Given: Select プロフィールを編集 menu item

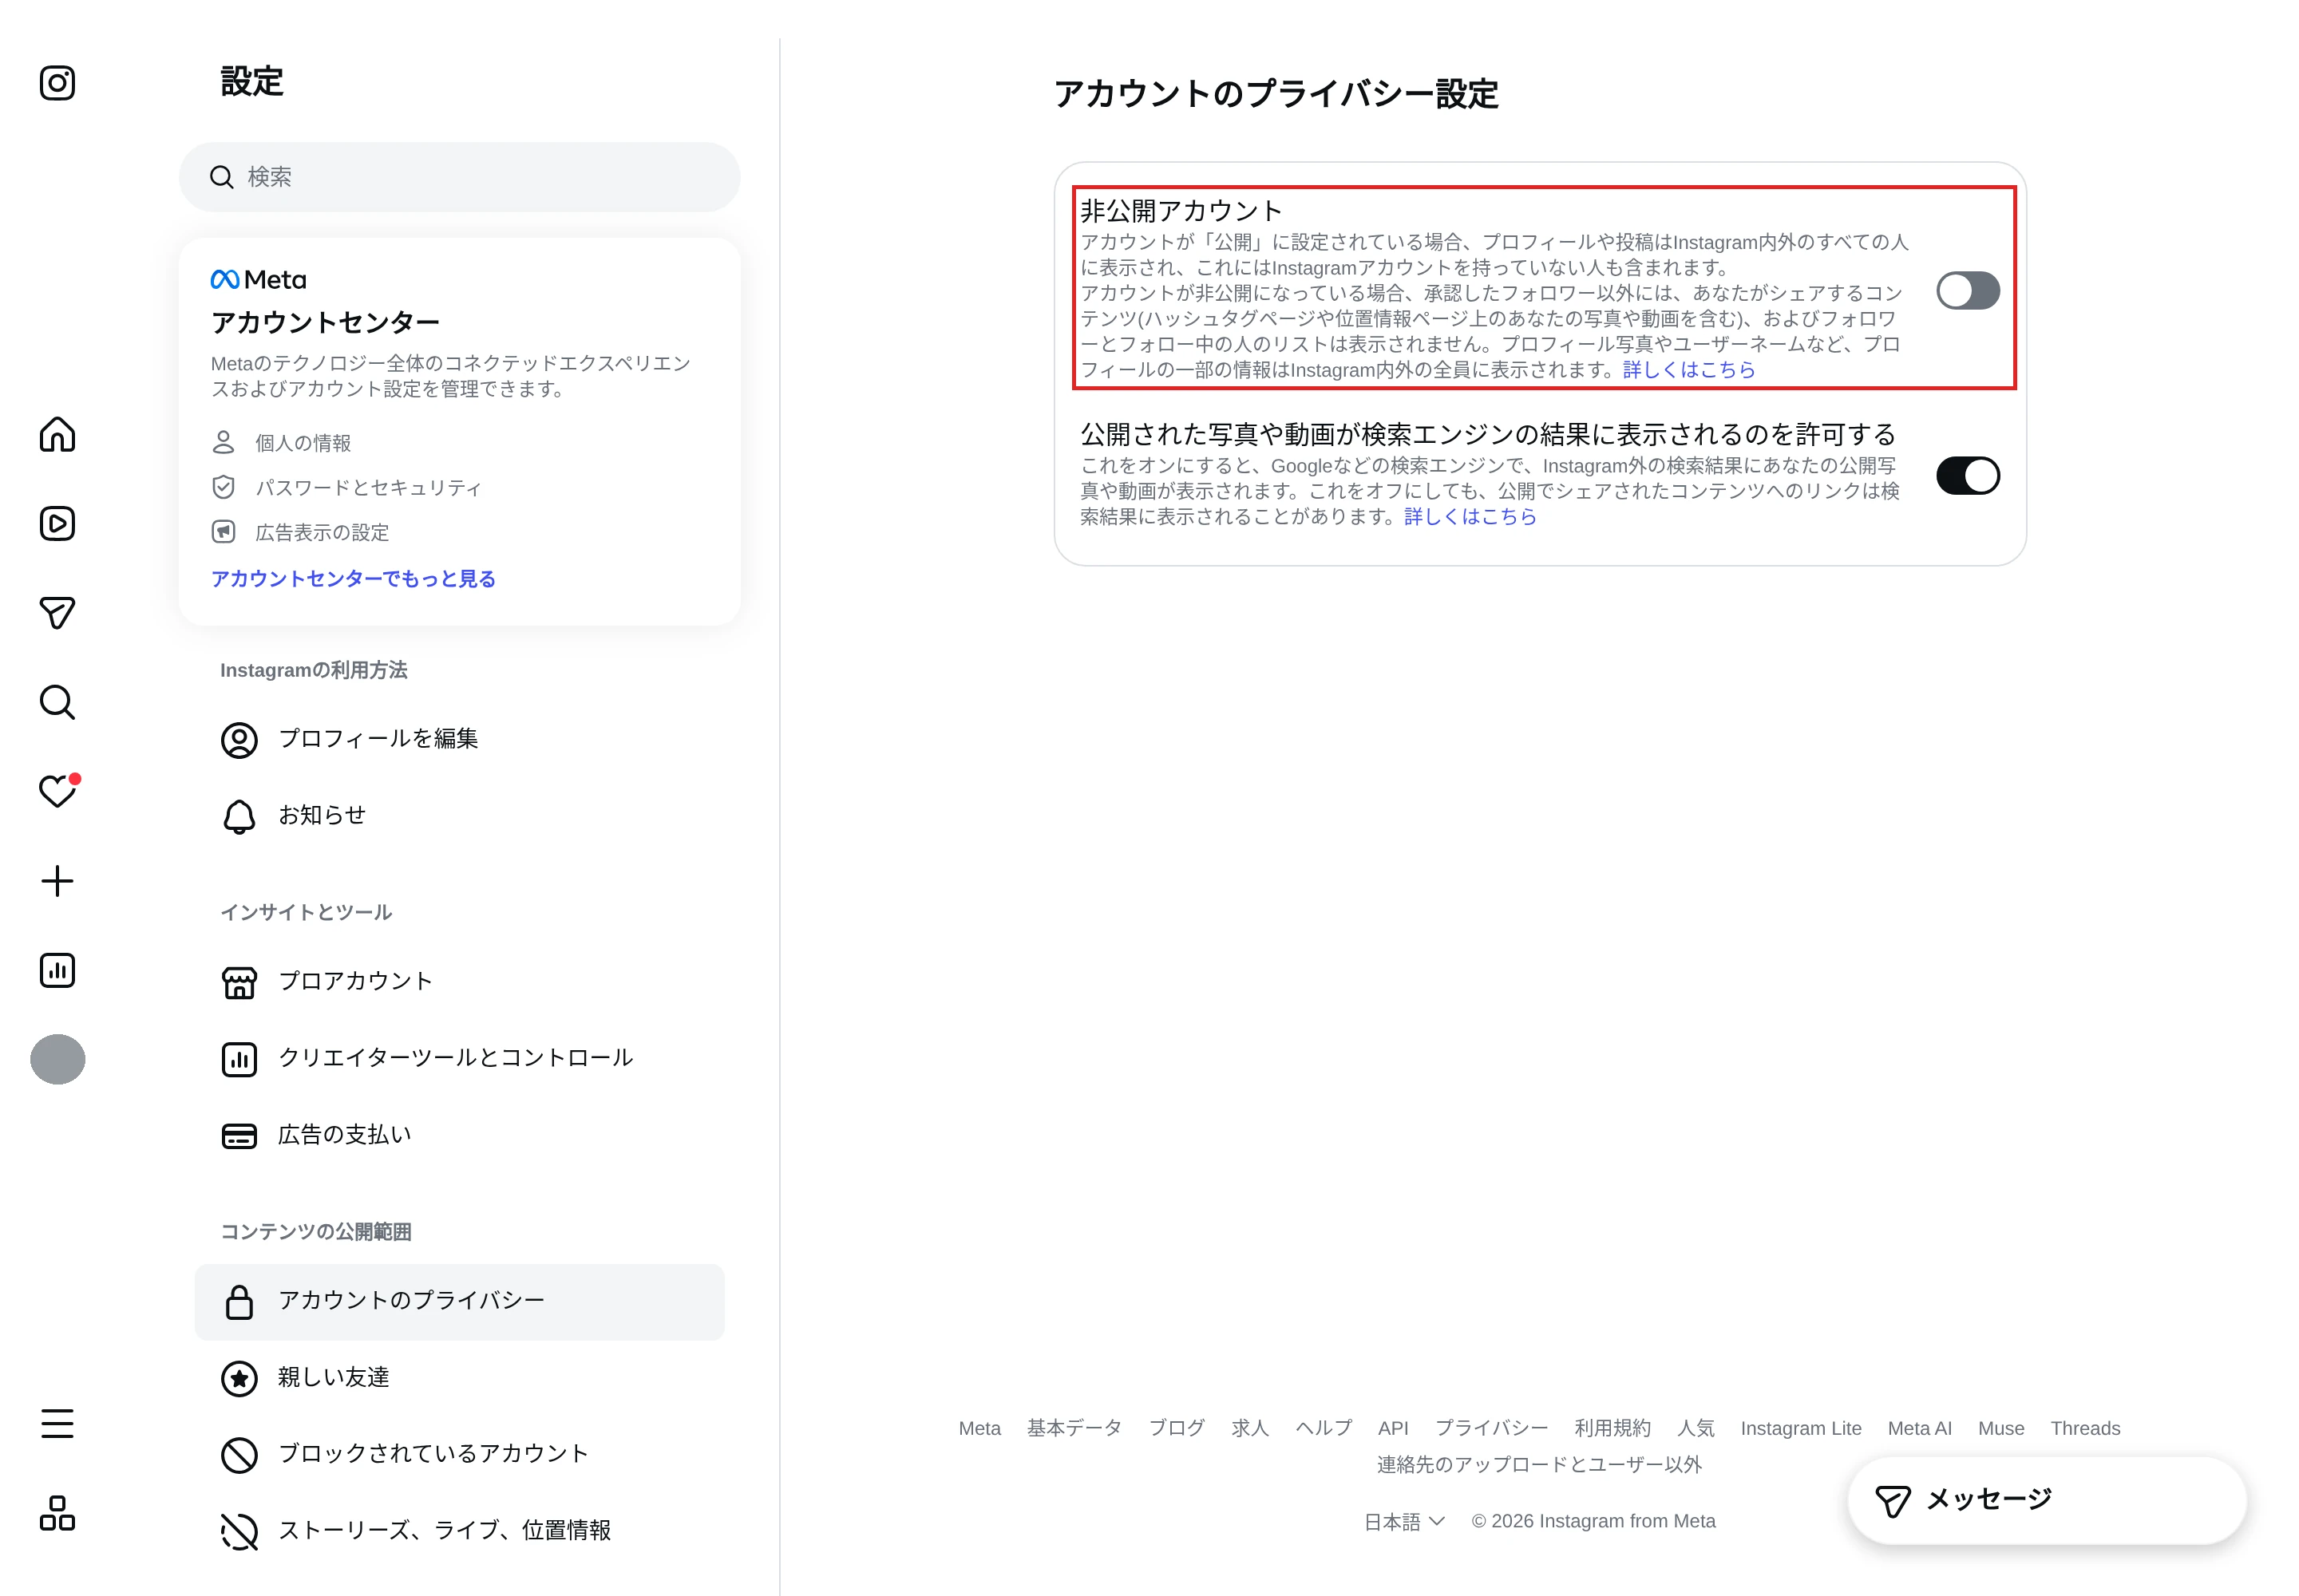Looking at the screenshot, I should click(459, 739).
